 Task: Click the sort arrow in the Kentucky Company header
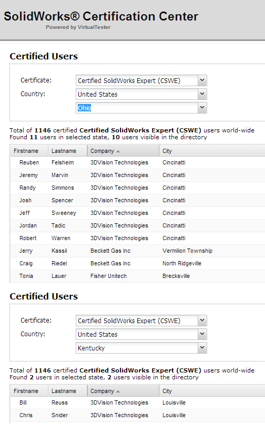point(118,391)
